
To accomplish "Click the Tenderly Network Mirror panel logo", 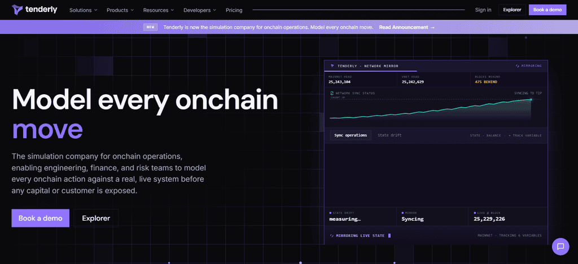I will tap(332, 66).
